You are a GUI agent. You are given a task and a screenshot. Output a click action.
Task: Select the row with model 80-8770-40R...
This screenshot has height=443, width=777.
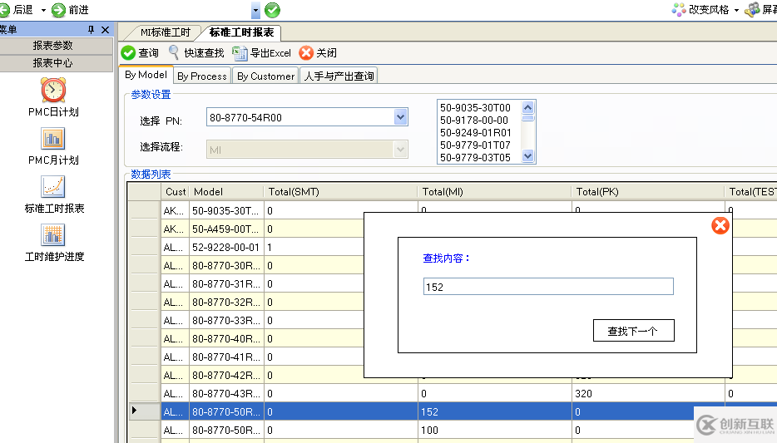click(225, 339)
